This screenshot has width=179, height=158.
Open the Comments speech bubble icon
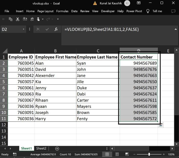click(173, 11)
